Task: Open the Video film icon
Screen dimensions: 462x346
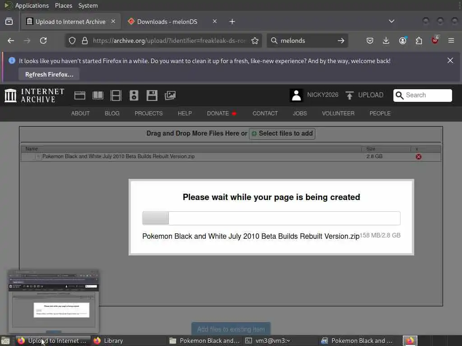Action: click(x=116, y=96)
